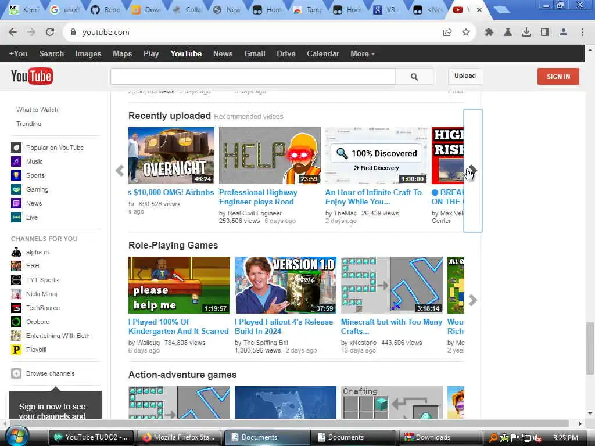Open Maps in the Google bar
Image resolution: width=595 pixels, height=446 pixels.
click(x=122, y=54)
